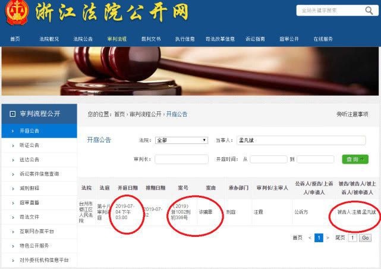The width and height of the screenshot is (381, 269).
Task: Click the 审判流程公开 breadcrumb link
Action: (145, 114)
